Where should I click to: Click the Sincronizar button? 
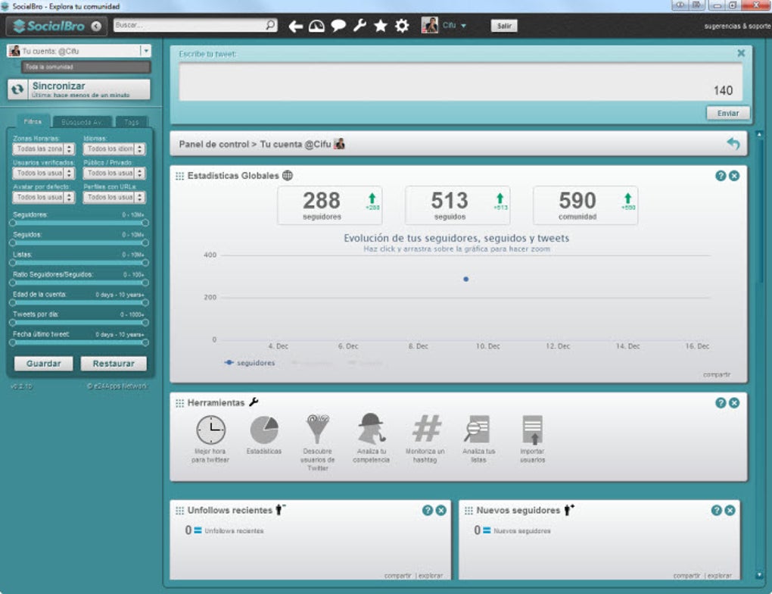point(79,89)
